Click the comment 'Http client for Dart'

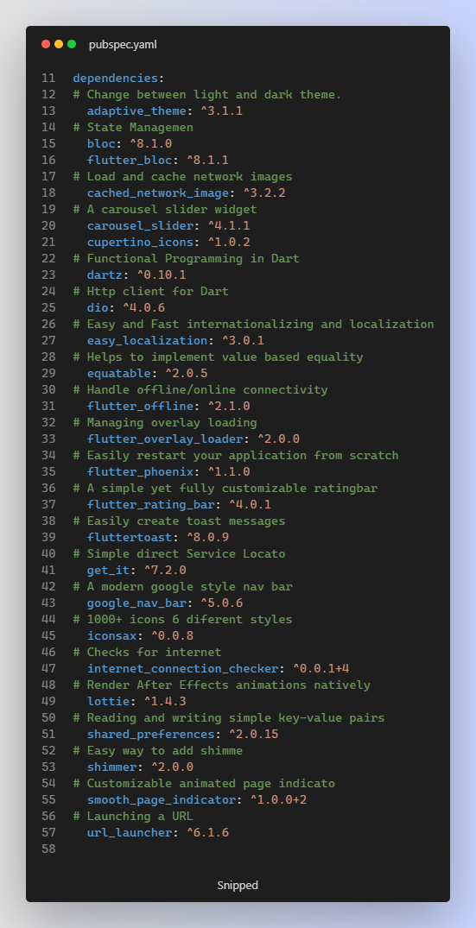(x=150, y=292)
